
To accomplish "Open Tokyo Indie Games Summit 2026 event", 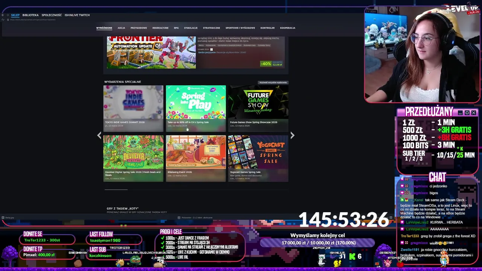I will coord(133,108).
